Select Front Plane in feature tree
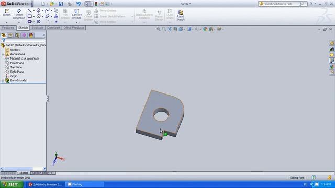This screenshot has width=335, height=188. 17,63
